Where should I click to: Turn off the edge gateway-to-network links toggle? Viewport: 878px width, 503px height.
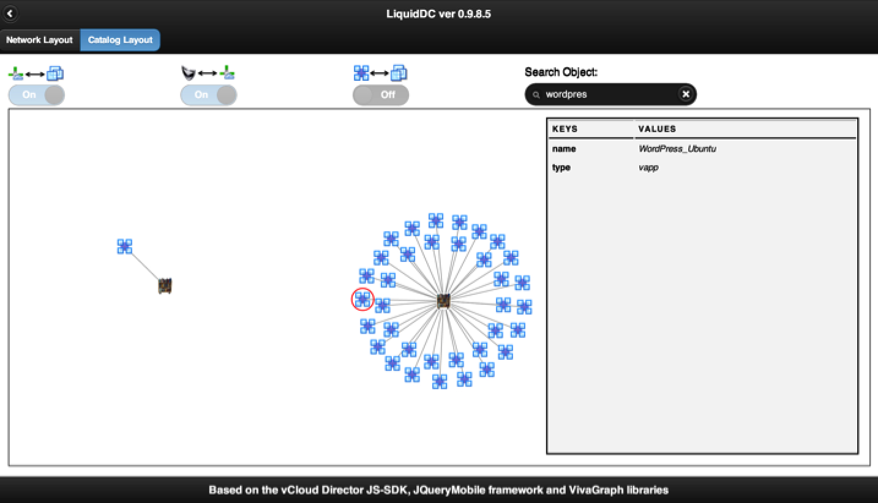click(208, 95)
